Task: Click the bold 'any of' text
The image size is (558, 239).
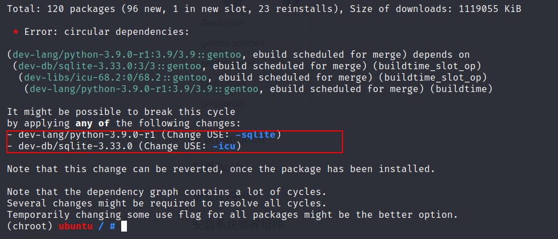Action: pos(93,124)
